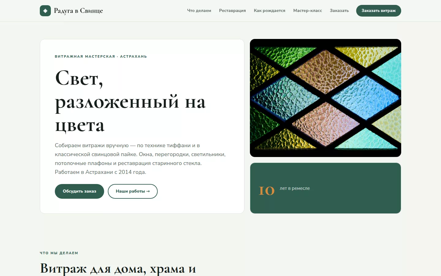The image size is (441, 276).
Task: Click the Витраж для дома, храма и heading
Action: (118, 269)
